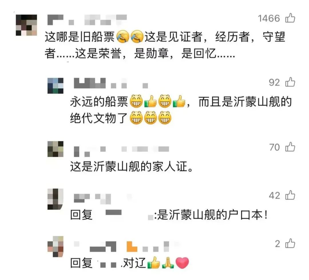Open avatar of the 家人证 commenter
Screen dimensions: 309x280
point(56,149)
